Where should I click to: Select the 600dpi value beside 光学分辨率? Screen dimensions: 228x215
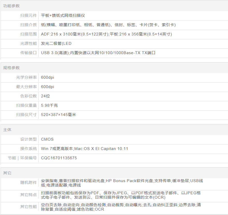pos(48,77)
